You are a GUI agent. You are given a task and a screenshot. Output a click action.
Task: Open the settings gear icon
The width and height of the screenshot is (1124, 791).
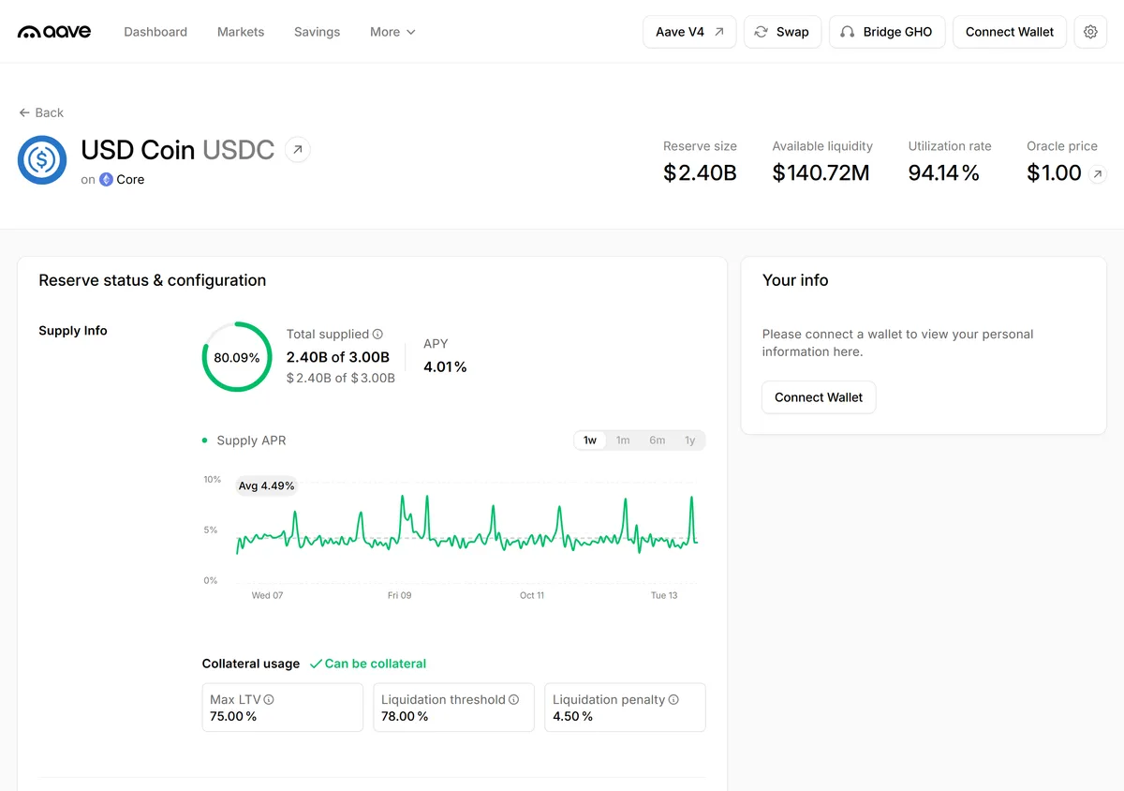(1090, 32)
